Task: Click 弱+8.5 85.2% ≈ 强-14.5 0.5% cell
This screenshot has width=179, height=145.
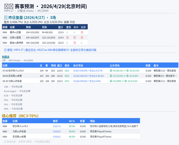Action: (x=125, y=71)
